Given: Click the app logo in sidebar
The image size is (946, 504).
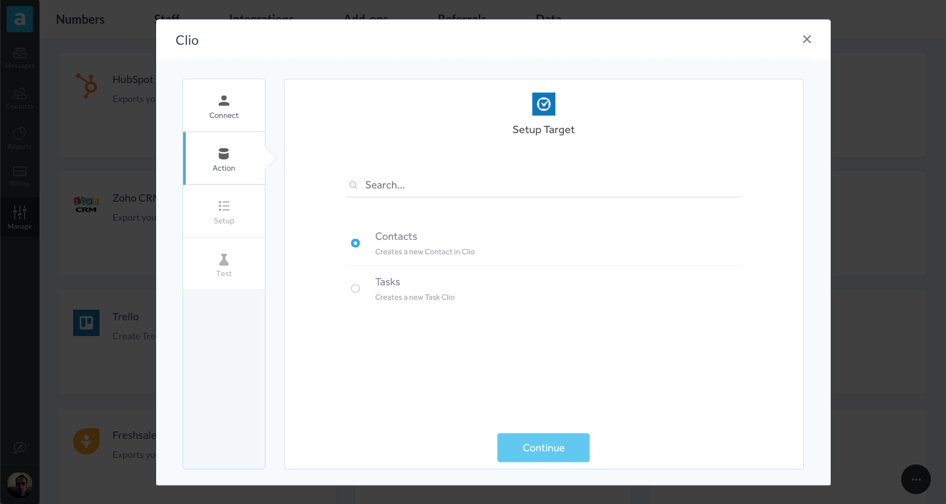Looking at the screenshot, I should coord(20,20).
